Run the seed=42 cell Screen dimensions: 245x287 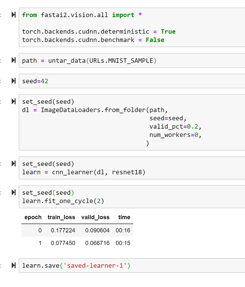[x=13, y=81]
